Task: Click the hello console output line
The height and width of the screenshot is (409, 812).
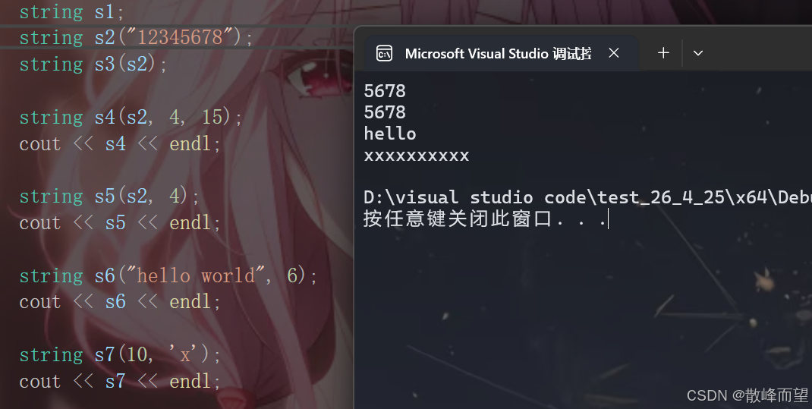Action: [390, 134]
